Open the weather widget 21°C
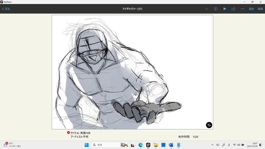Image resolution: width=265 pixels, height=149 pixels. point(12,145)
